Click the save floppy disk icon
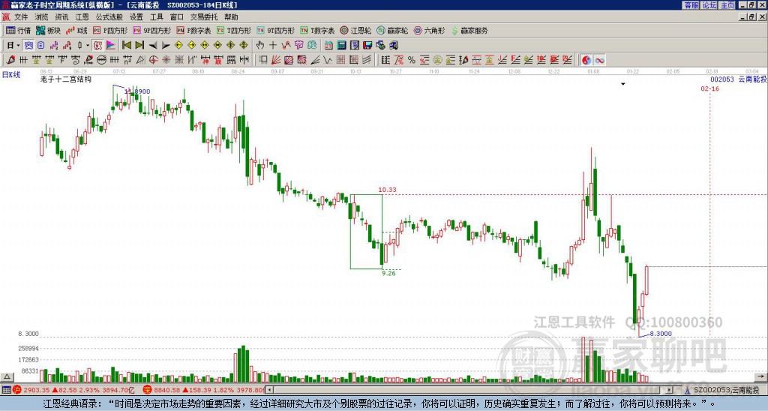The image size is (768, 411). (367, 46)
